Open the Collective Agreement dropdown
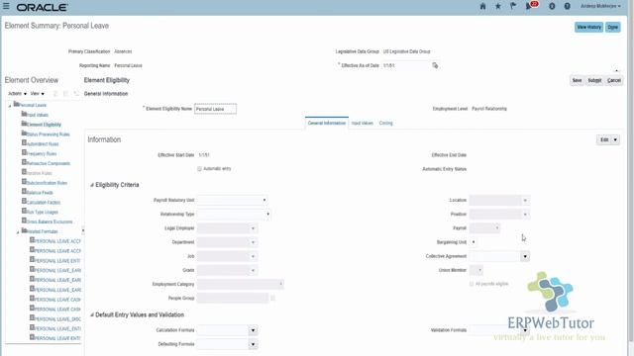Viewport: 634px width, 356px height. tap(525, 256)
